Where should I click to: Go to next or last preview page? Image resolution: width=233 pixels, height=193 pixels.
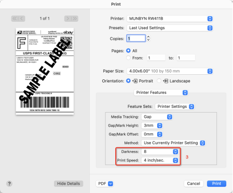click(71, 19)
